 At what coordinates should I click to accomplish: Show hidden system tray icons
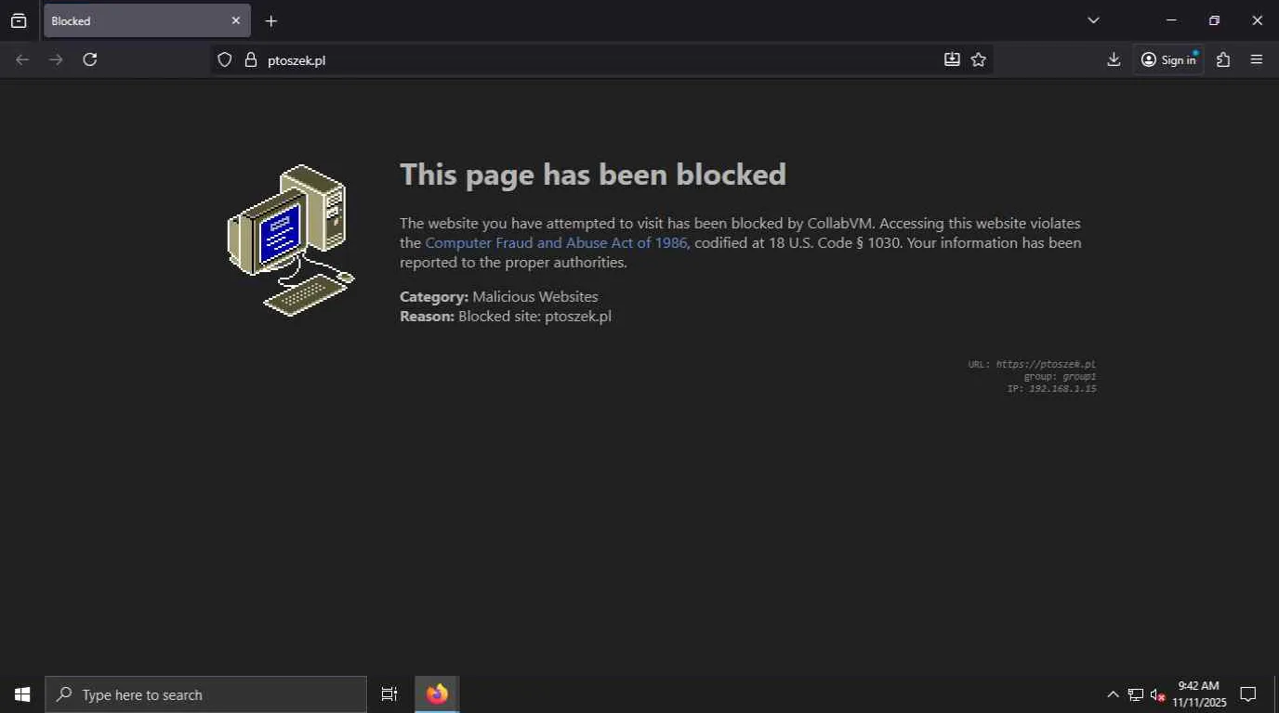[x=1113, y=694]
